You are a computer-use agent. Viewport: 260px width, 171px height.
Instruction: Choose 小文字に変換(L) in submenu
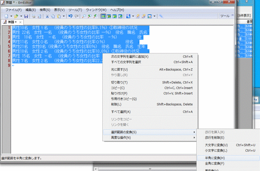tap(228, 151)
